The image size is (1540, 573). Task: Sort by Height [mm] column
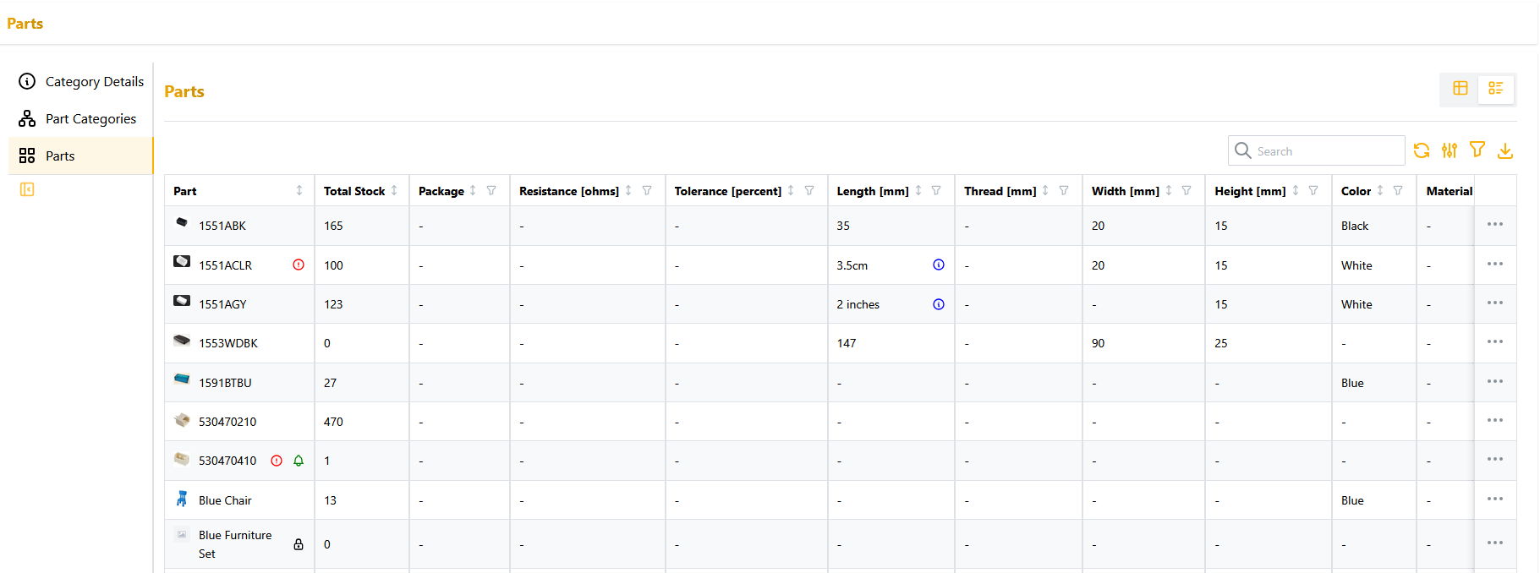click(1296, 190)
